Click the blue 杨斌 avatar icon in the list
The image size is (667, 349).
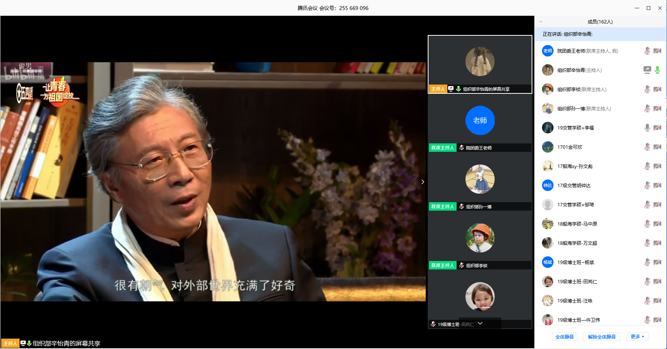[x=547, y=262]
